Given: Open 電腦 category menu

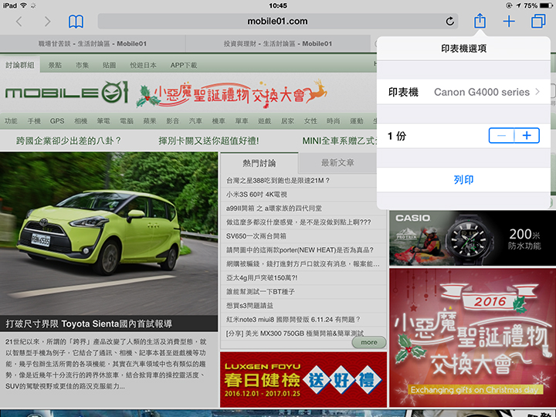Looking at the screenshot, I should tap(127, 121).
